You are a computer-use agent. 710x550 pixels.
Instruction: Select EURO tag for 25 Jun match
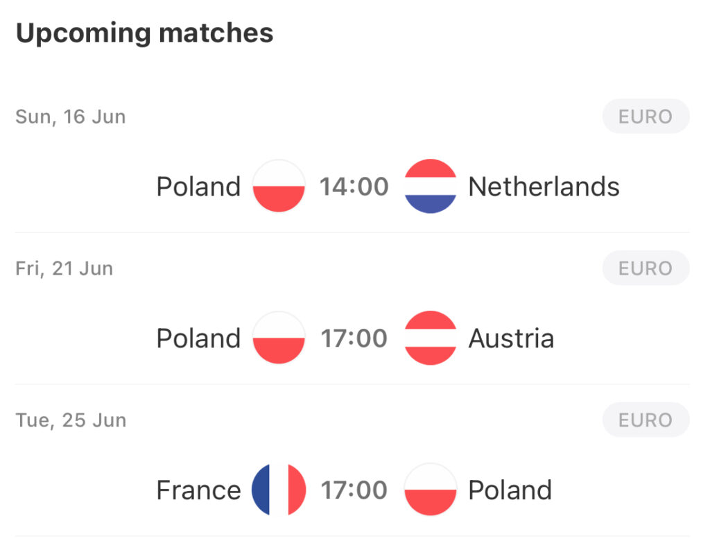click(646, 420)
